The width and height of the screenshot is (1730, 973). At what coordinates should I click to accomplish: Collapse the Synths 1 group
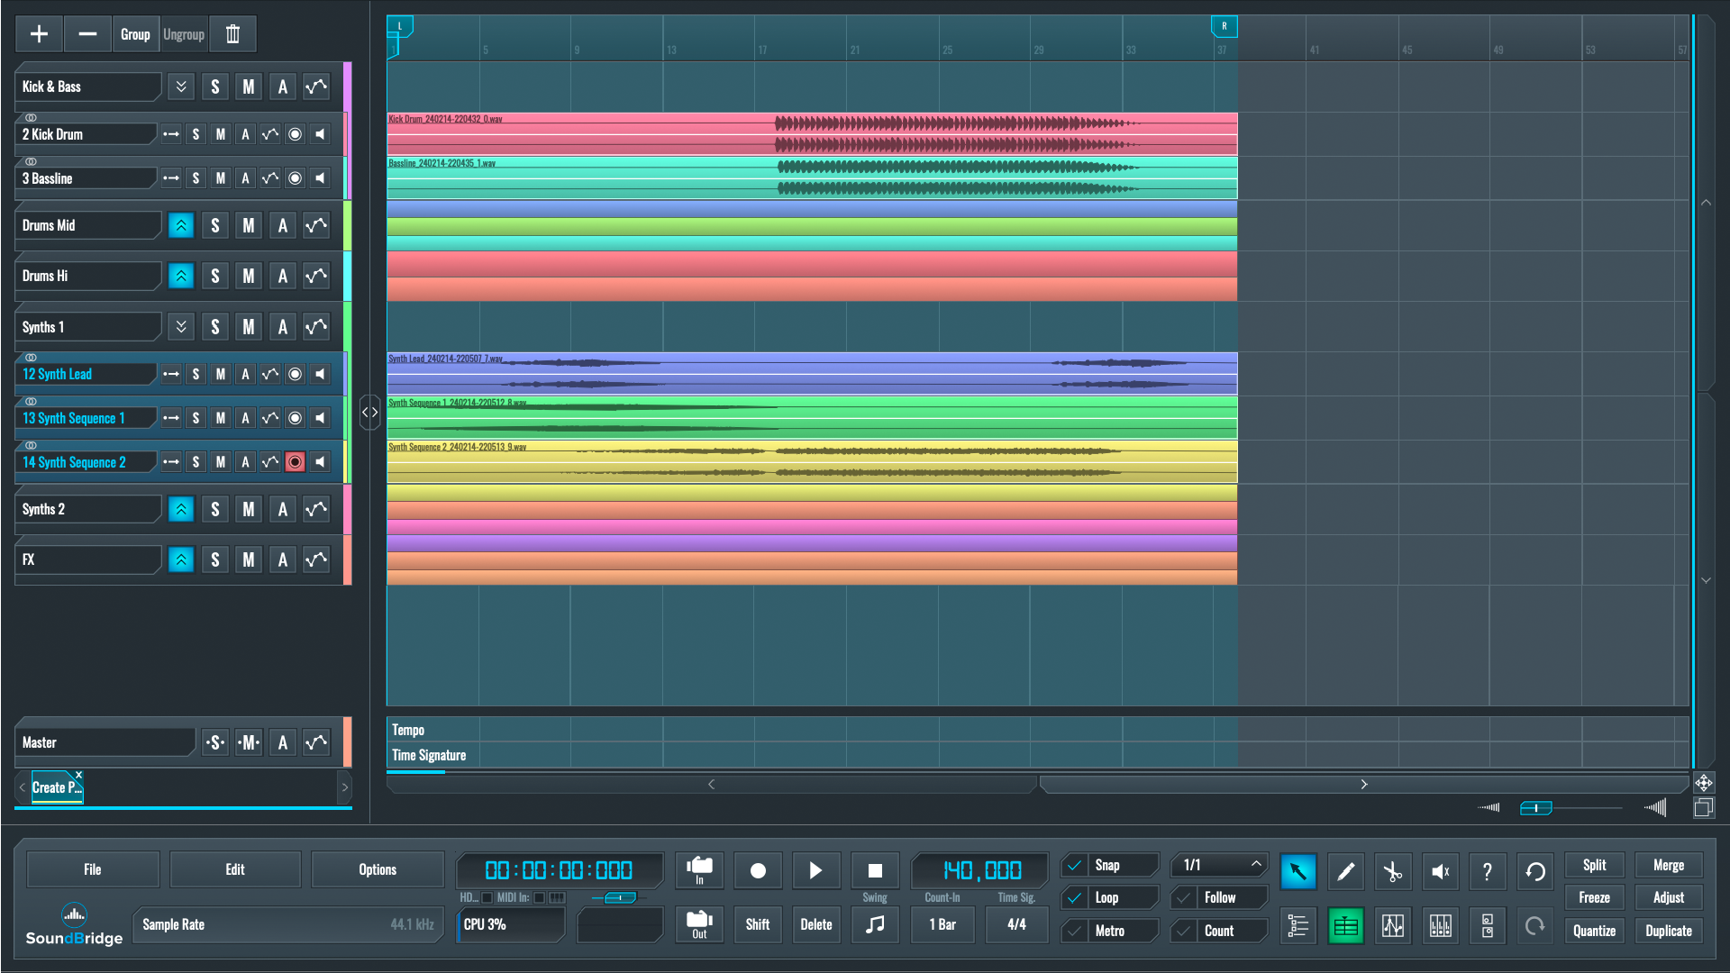click(x=181, y=327)
